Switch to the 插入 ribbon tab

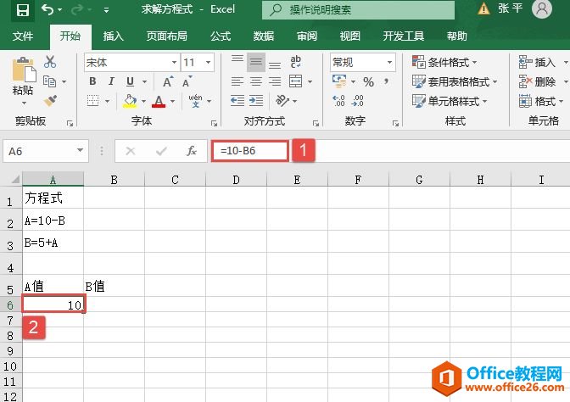113,36
